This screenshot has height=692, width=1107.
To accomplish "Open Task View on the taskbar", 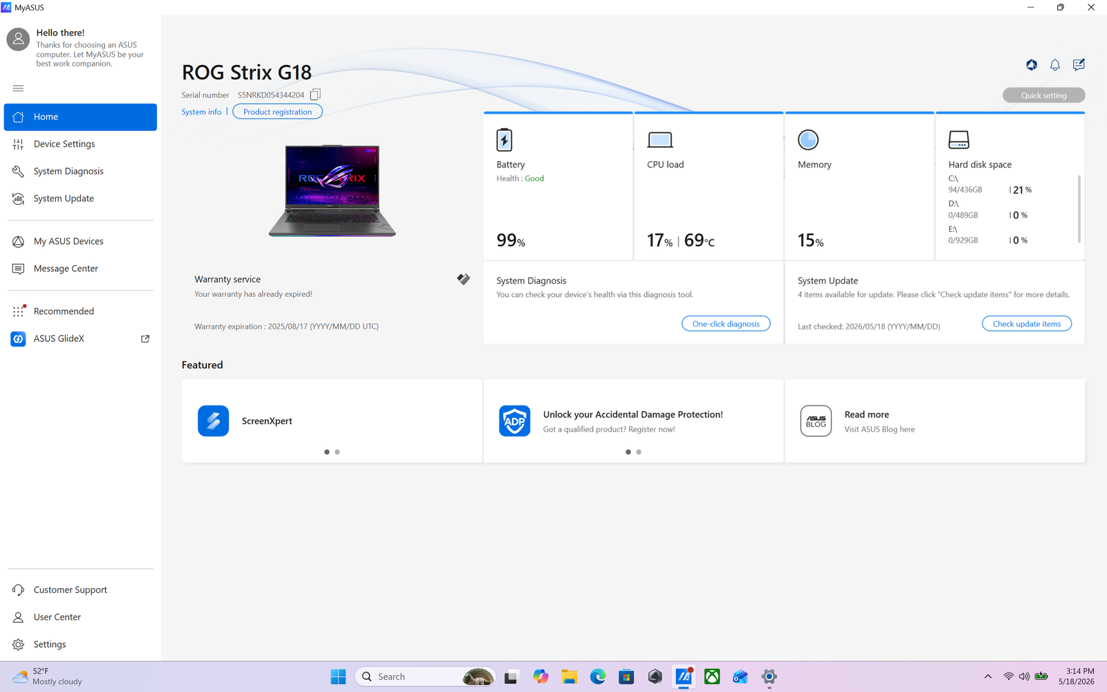I will (x=511, y=677).
